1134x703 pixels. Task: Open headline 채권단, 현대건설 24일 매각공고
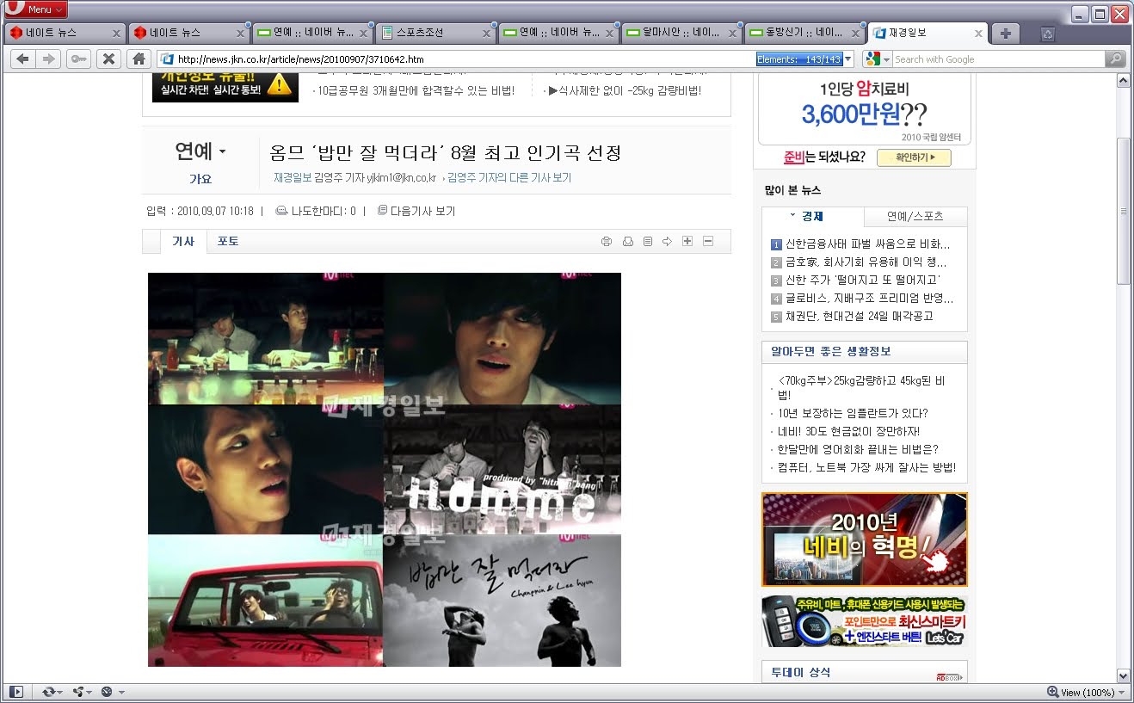(x=860, y=317)
